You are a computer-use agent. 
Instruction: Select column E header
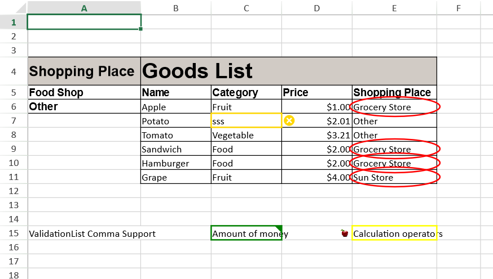pos(394,8)
